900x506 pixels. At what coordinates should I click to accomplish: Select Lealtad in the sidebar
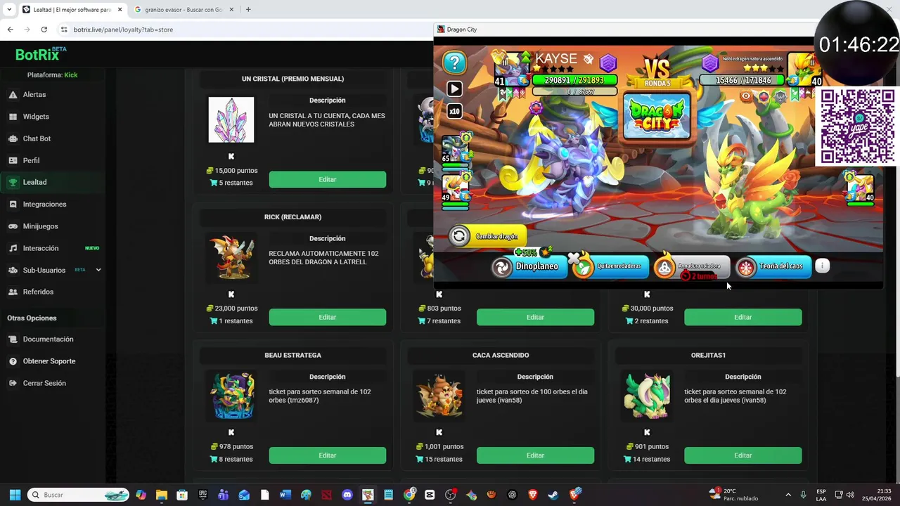pyautogui.click(x=53, y=182)
